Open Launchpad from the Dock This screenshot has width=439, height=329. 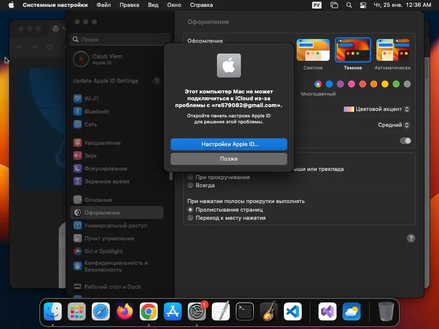[77, 311]
